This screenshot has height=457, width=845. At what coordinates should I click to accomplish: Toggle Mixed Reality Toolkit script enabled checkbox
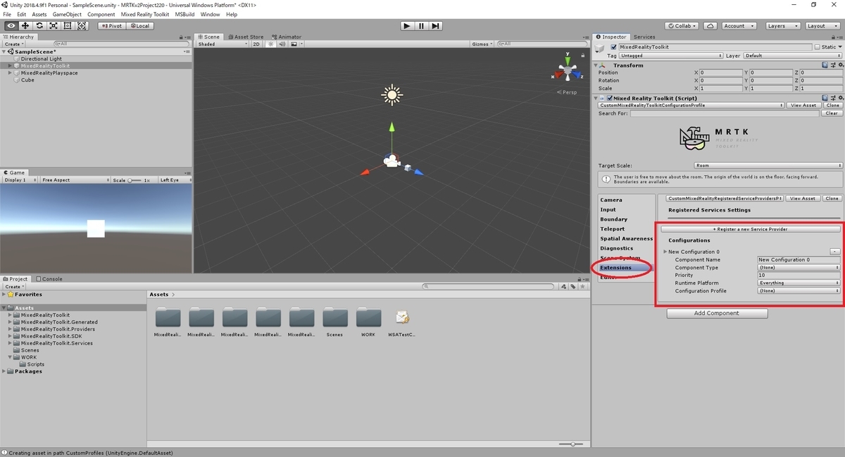click(610, 98)
